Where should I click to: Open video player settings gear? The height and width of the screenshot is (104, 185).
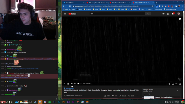click(x=169, y=84)
